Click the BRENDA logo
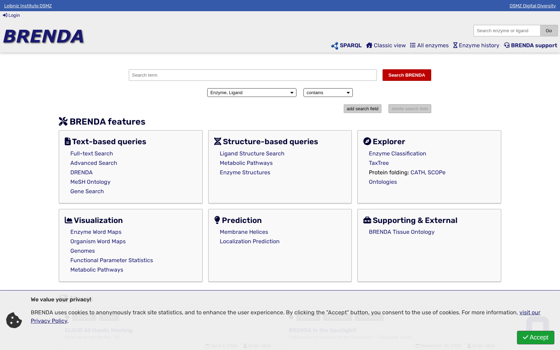The width and height of the screenshot is (560, 350). [44, 36]
